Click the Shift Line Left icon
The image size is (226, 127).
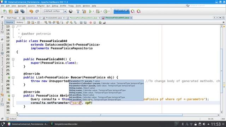(x=81, y=23)
